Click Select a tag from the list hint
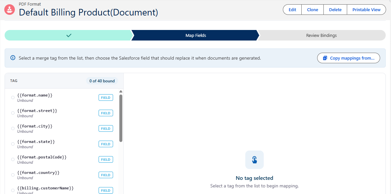The width and height of the screenshot is (391, 194). 255,186
